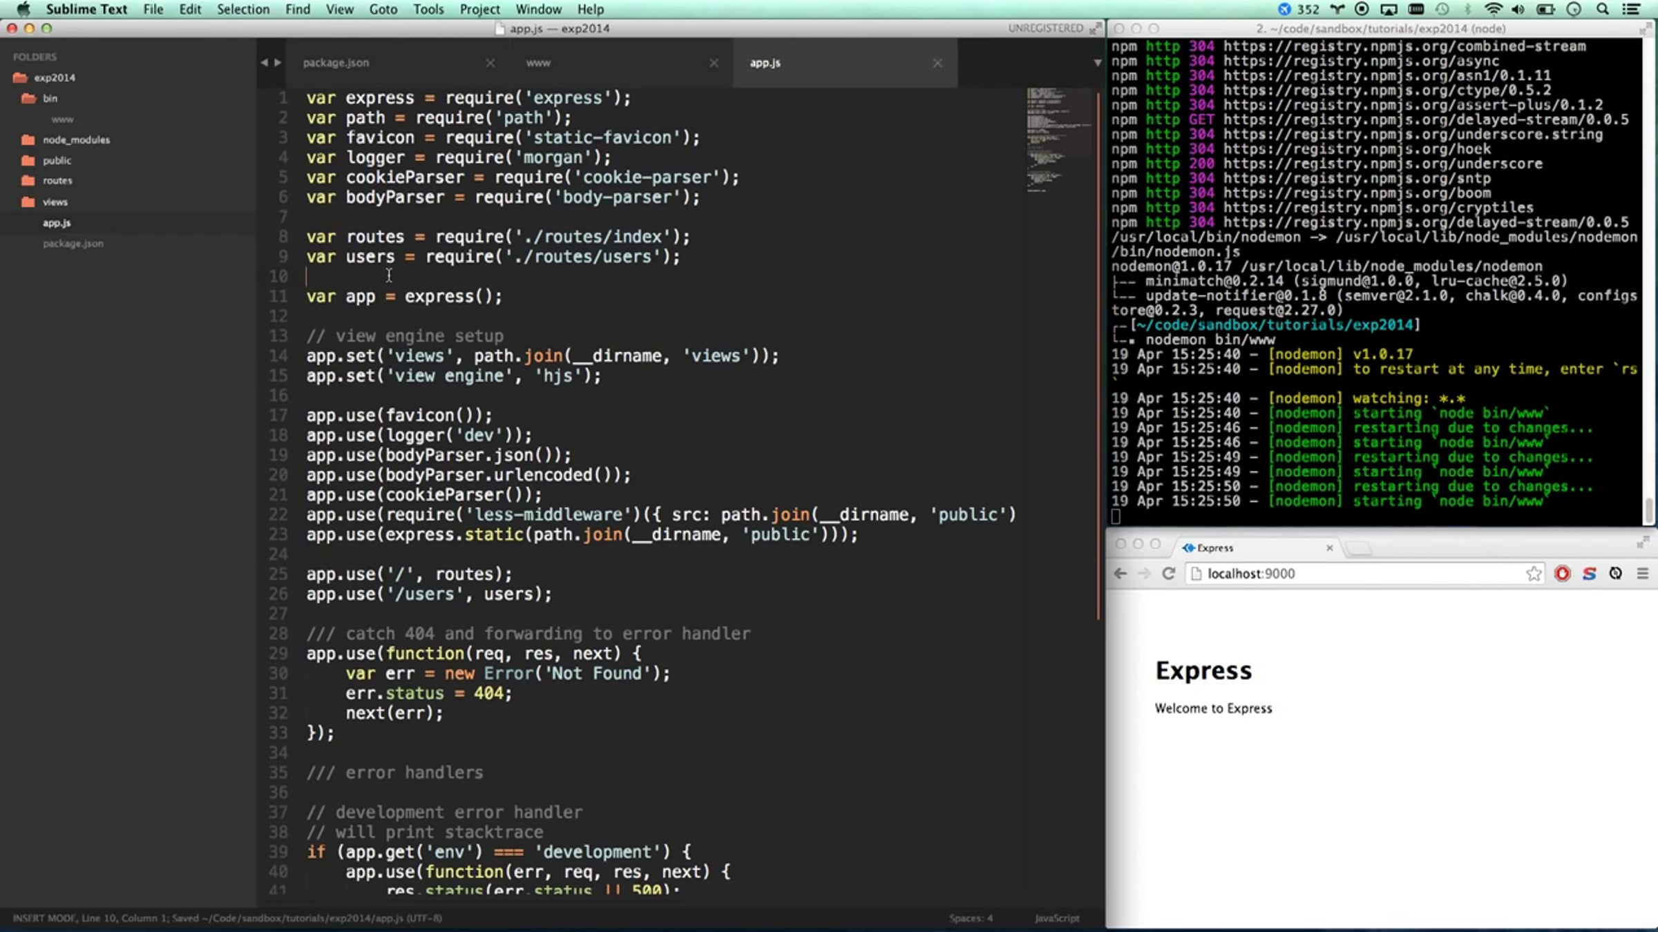Bookmark page with the star icon

click(x=1534, y=573)
